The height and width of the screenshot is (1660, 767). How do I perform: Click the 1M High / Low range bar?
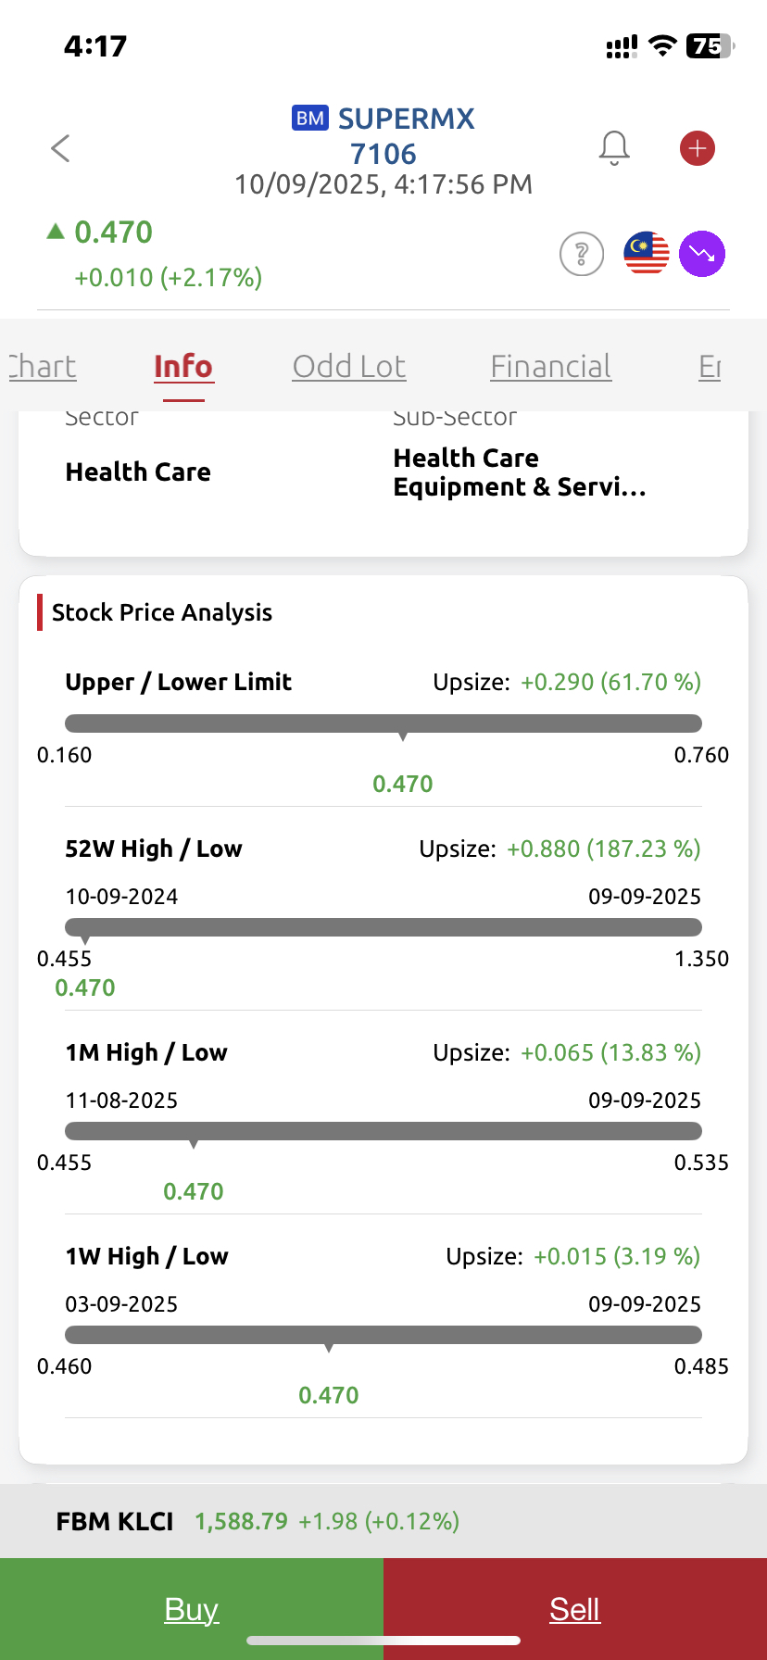coord(383,1131)
